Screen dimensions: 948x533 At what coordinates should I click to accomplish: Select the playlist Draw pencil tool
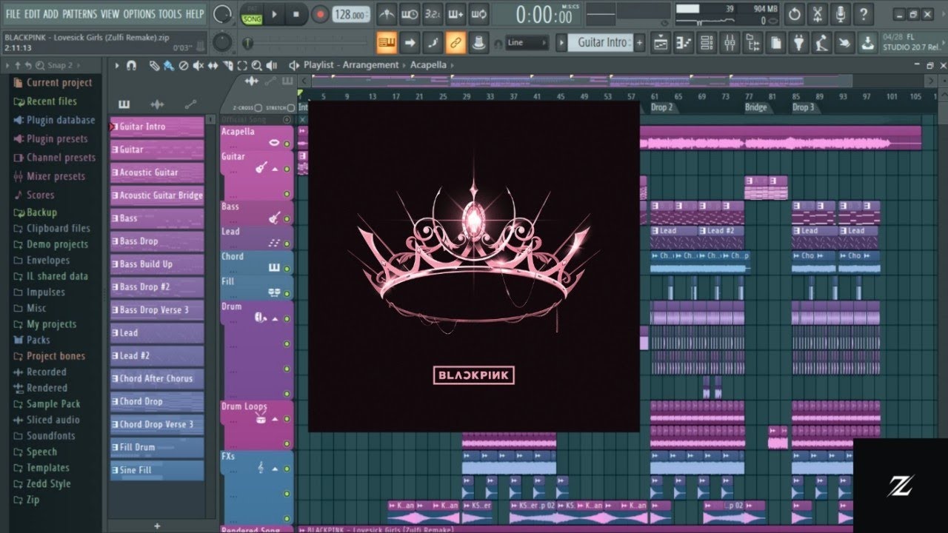pos(154,65)
